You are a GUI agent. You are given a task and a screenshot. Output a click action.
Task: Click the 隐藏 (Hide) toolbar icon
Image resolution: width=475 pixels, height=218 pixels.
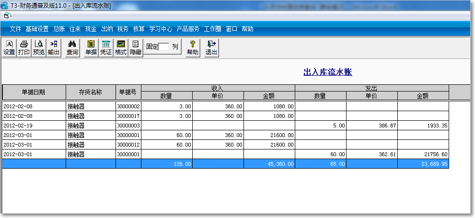pos(136,48)
